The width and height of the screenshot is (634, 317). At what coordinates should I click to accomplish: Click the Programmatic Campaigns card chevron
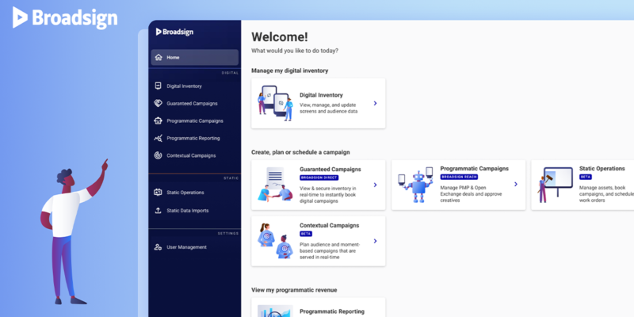516,184
